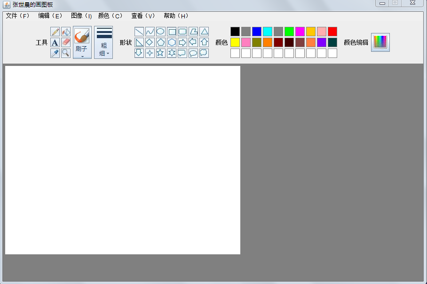
Task: Select the down arrow shape
Action: 139,53
